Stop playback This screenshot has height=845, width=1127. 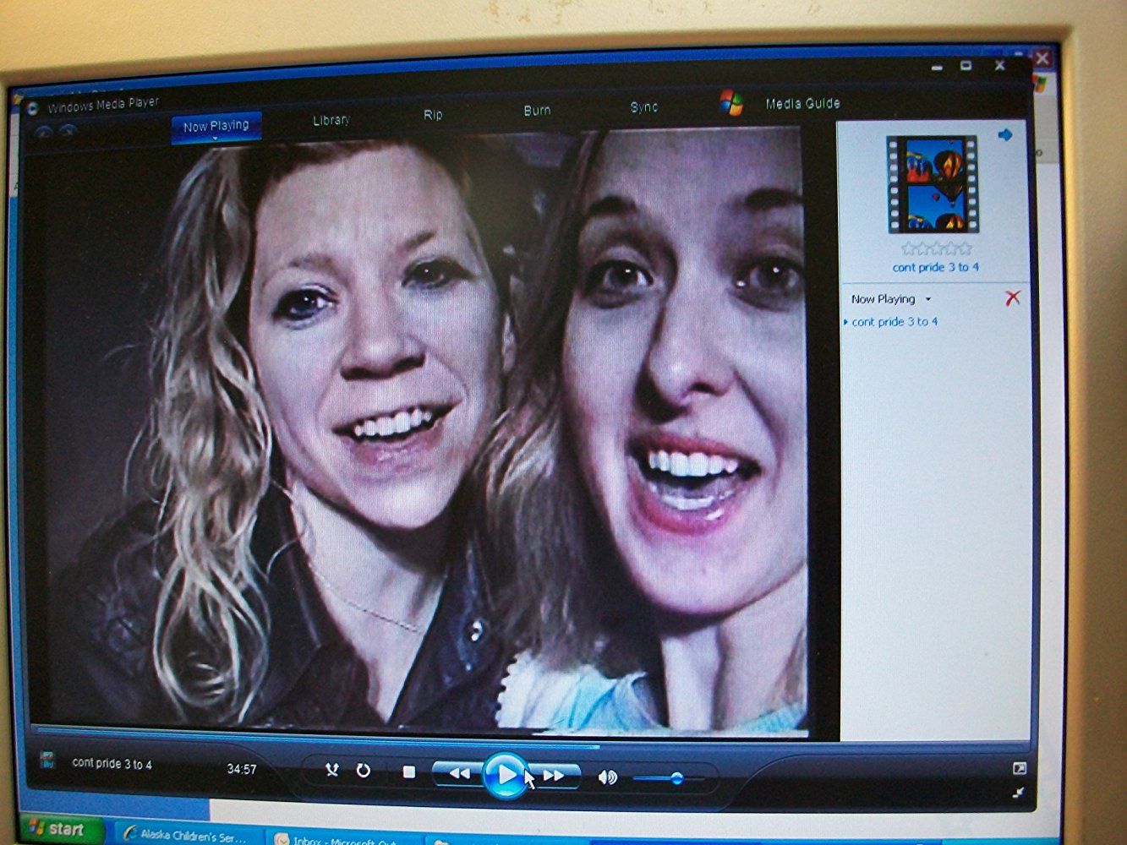[x=409, y=771]
